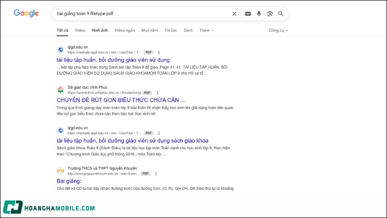The image size is (387, 218).
Task: Click the PDF badge of the Nguyễn Khuyến result
Action: point(146,173)
